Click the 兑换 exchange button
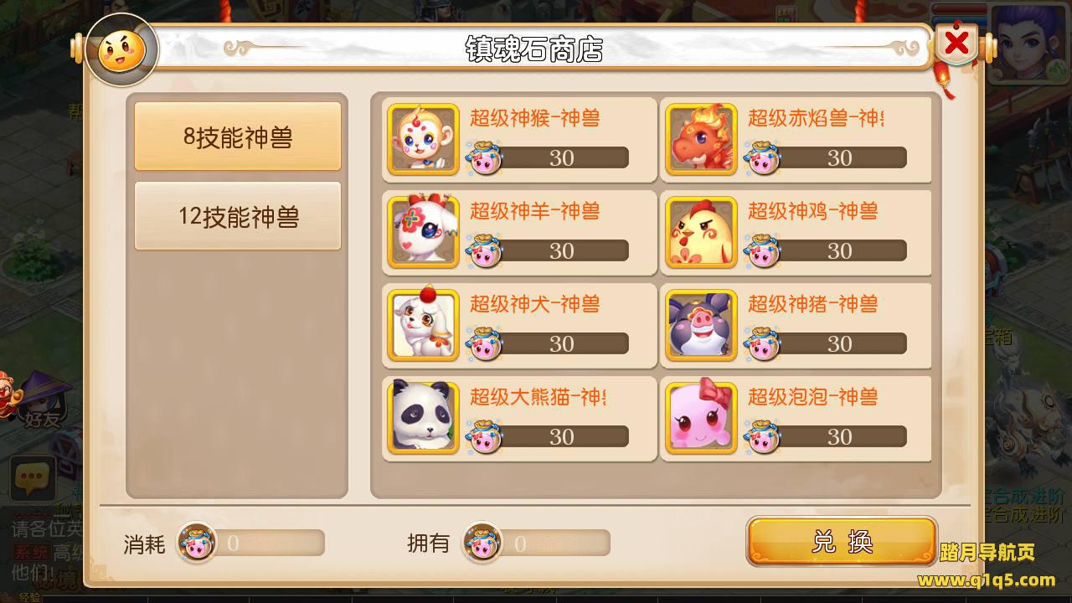 (842, 542)
